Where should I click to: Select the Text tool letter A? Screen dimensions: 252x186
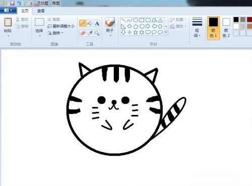tap(97, 23)
